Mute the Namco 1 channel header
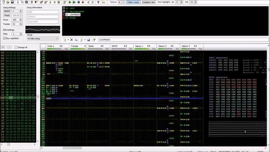 coord(139,46)
